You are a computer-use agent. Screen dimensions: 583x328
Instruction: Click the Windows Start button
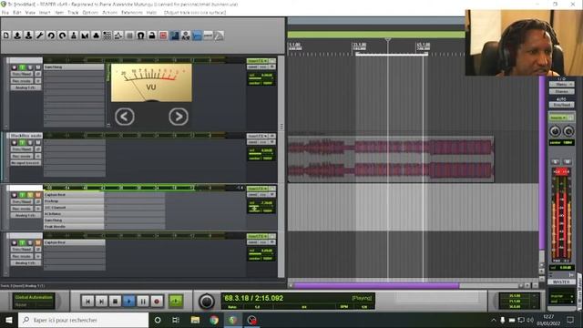pyautogui.click(x=9, y=320)
